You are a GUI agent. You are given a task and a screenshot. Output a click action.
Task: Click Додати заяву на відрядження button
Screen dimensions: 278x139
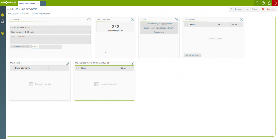(159, 24)
